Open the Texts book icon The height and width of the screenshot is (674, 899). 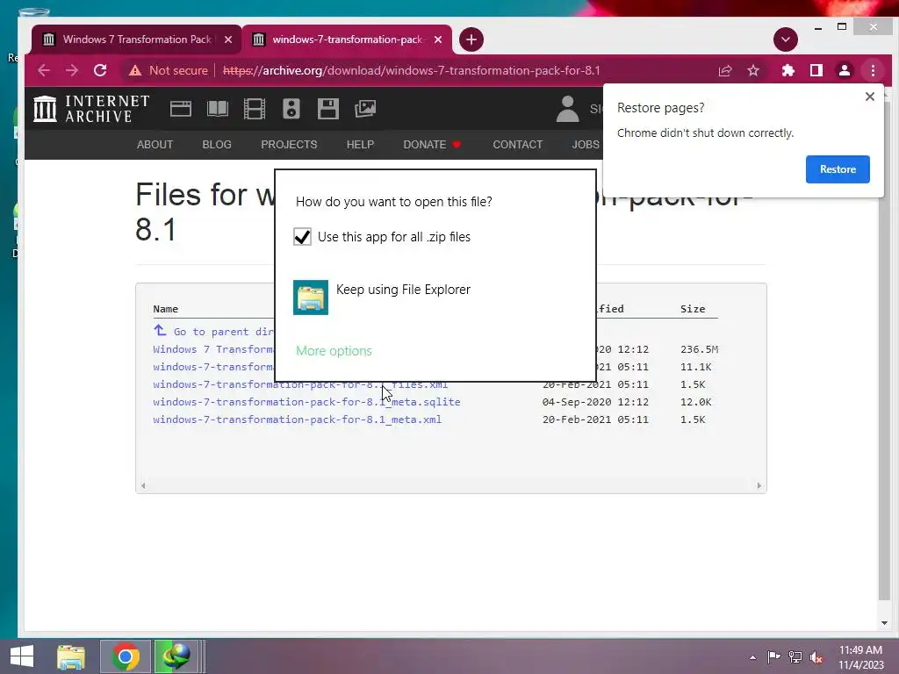tap(218, 109)
